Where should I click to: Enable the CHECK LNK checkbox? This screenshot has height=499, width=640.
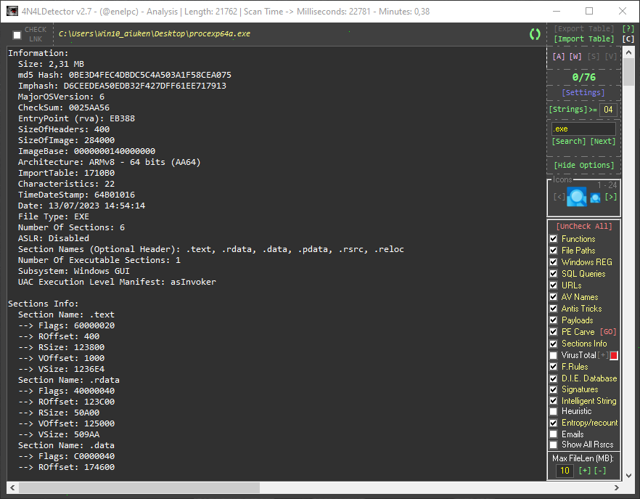pyautogui.click(x=17, y=35)
